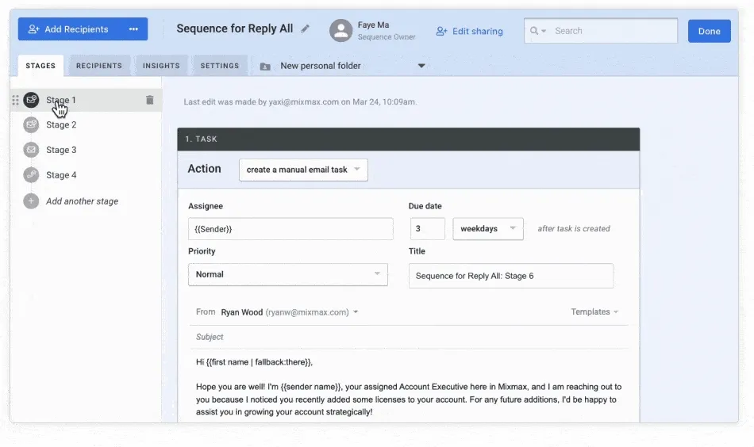The height and width of the screenshot is (447, 754).
Task: Select the Stage 2 email icon
Action: point(31,125)
